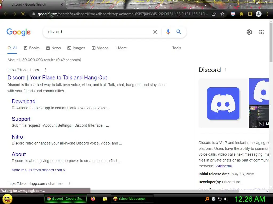Click the lock icon for site information

[x=34, y=14]
